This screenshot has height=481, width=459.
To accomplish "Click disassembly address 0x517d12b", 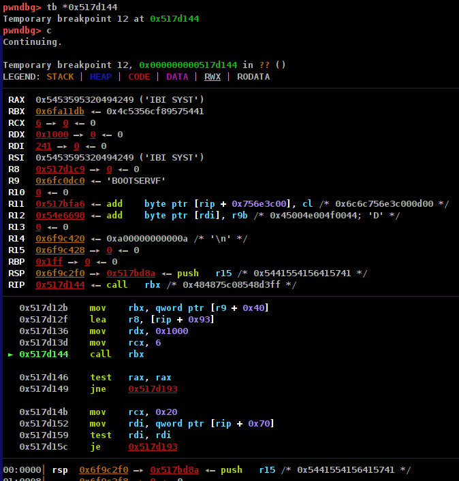I will (44, 308).
